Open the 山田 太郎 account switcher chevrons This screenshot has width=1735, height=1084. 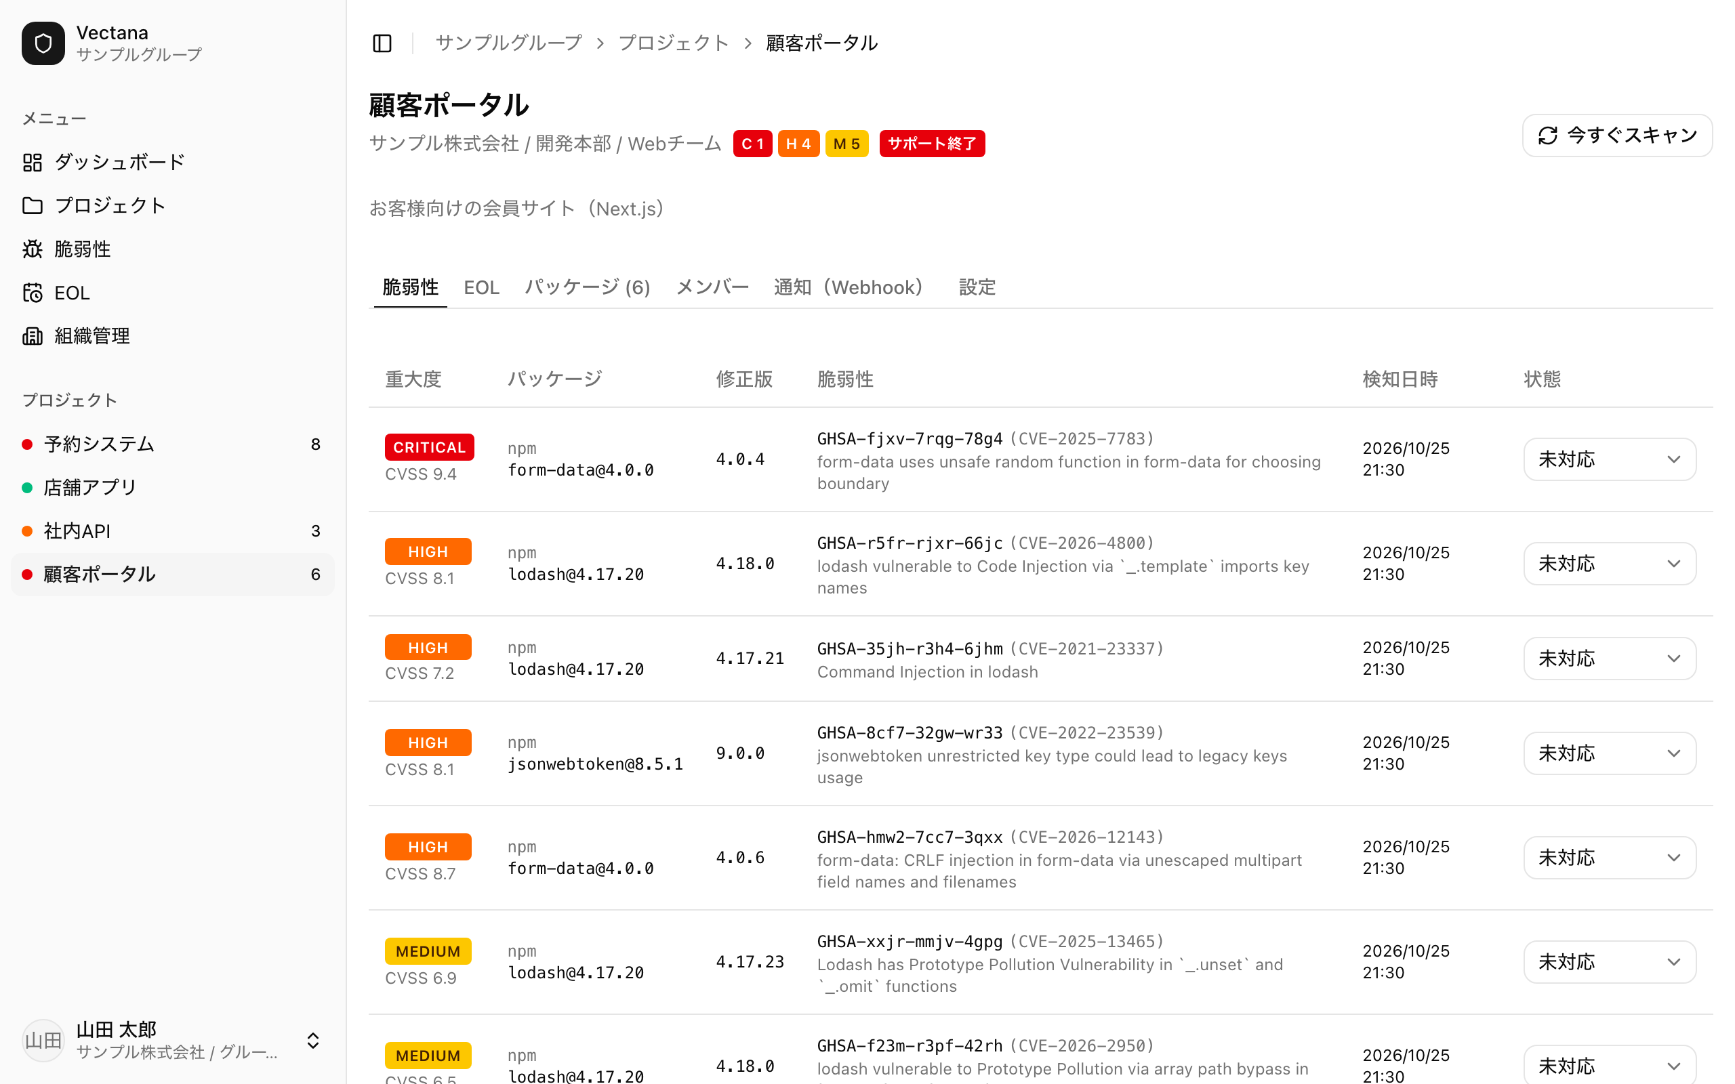click(x=312, y=1040)
